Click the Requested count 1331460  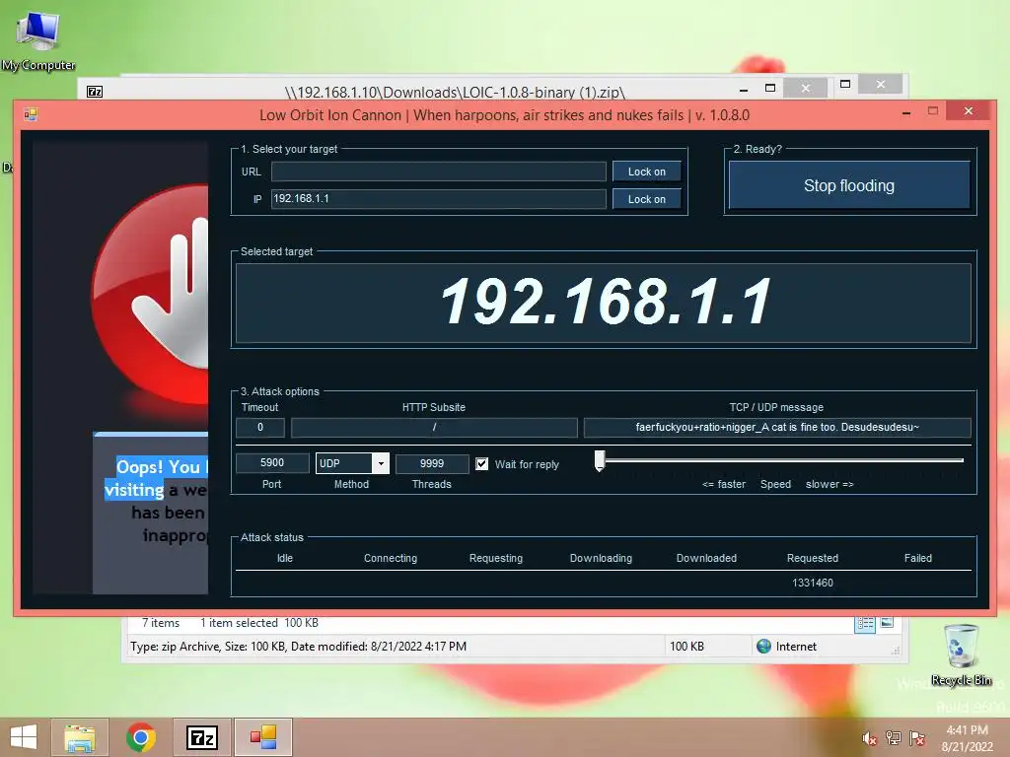pos(813,583)
